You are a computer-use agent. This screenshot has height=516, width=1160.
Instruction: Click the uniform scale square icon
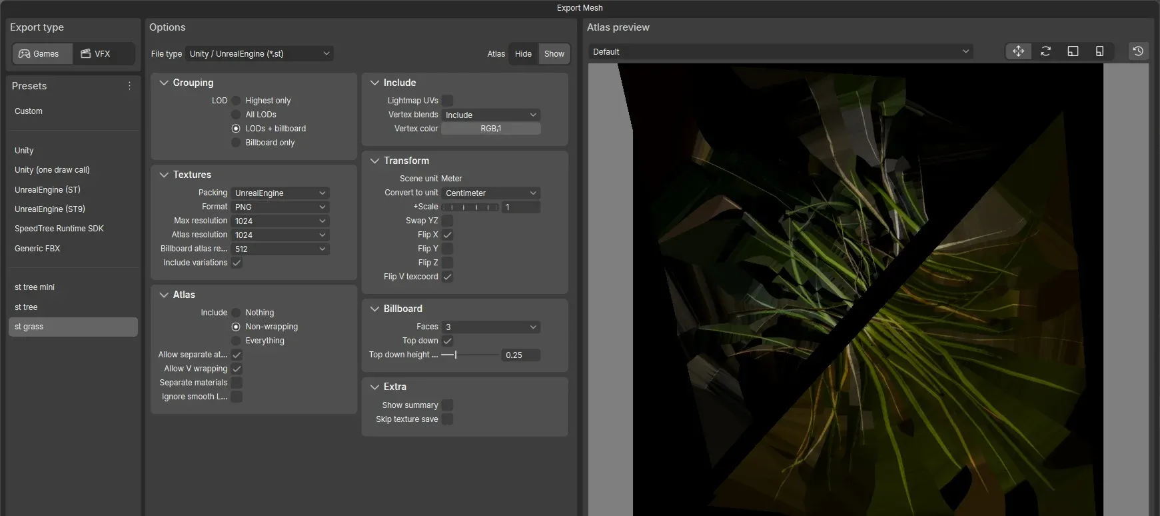[1073, 51]
